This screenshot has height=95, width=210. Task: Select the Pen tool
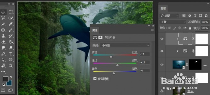point(3,54)
